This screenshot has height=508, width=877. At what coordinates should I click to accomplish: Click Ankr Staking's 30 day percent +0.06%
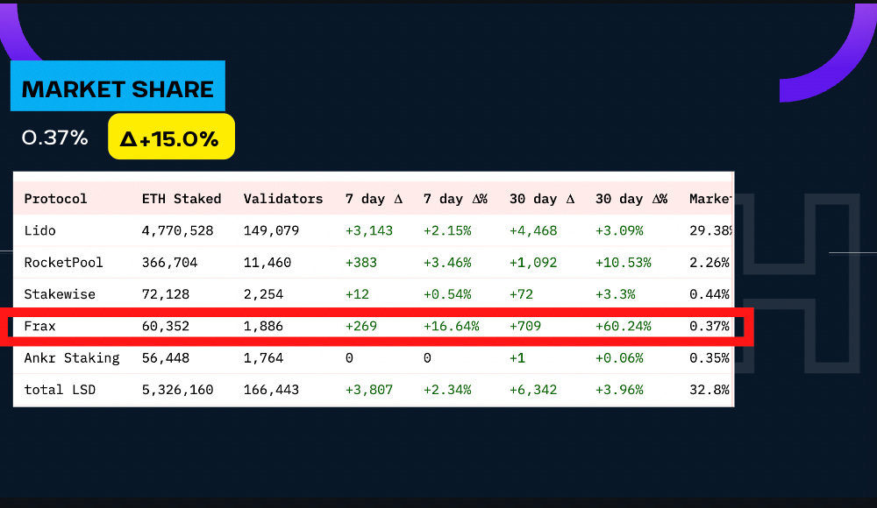click(619, 358)
